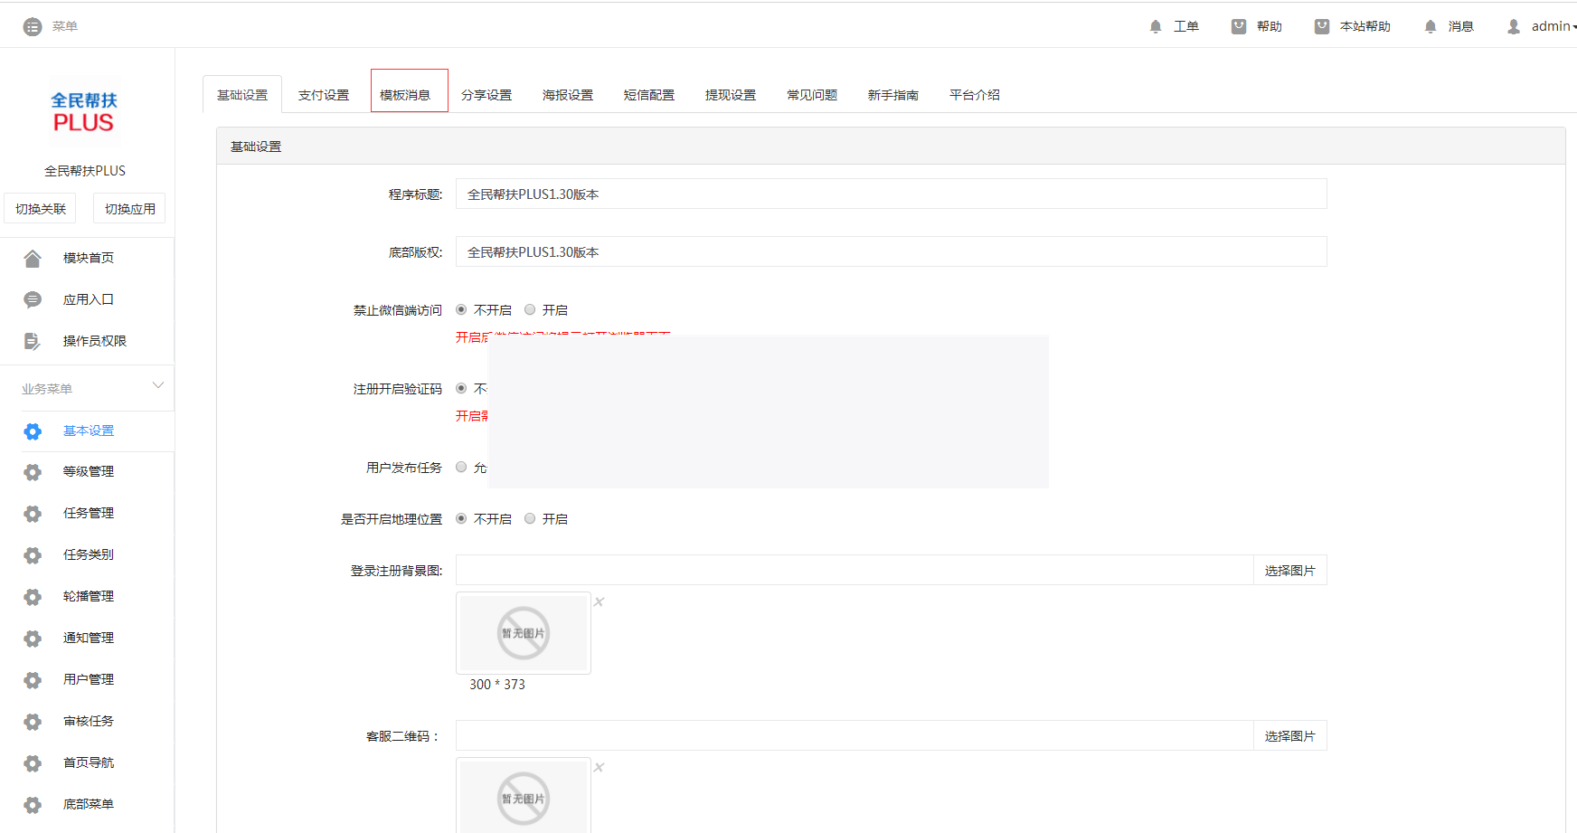Collapse the 业务菜单 section chevron
Viewport: 1577px width, 833px height.
coord(158,383)
